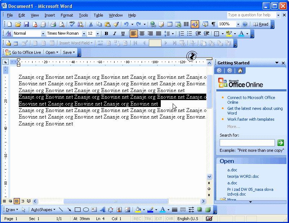Screen dimensions: 289x223
Task: Open the AutoShapes menu
Action: pyautogui.click(x=43, y=210)
